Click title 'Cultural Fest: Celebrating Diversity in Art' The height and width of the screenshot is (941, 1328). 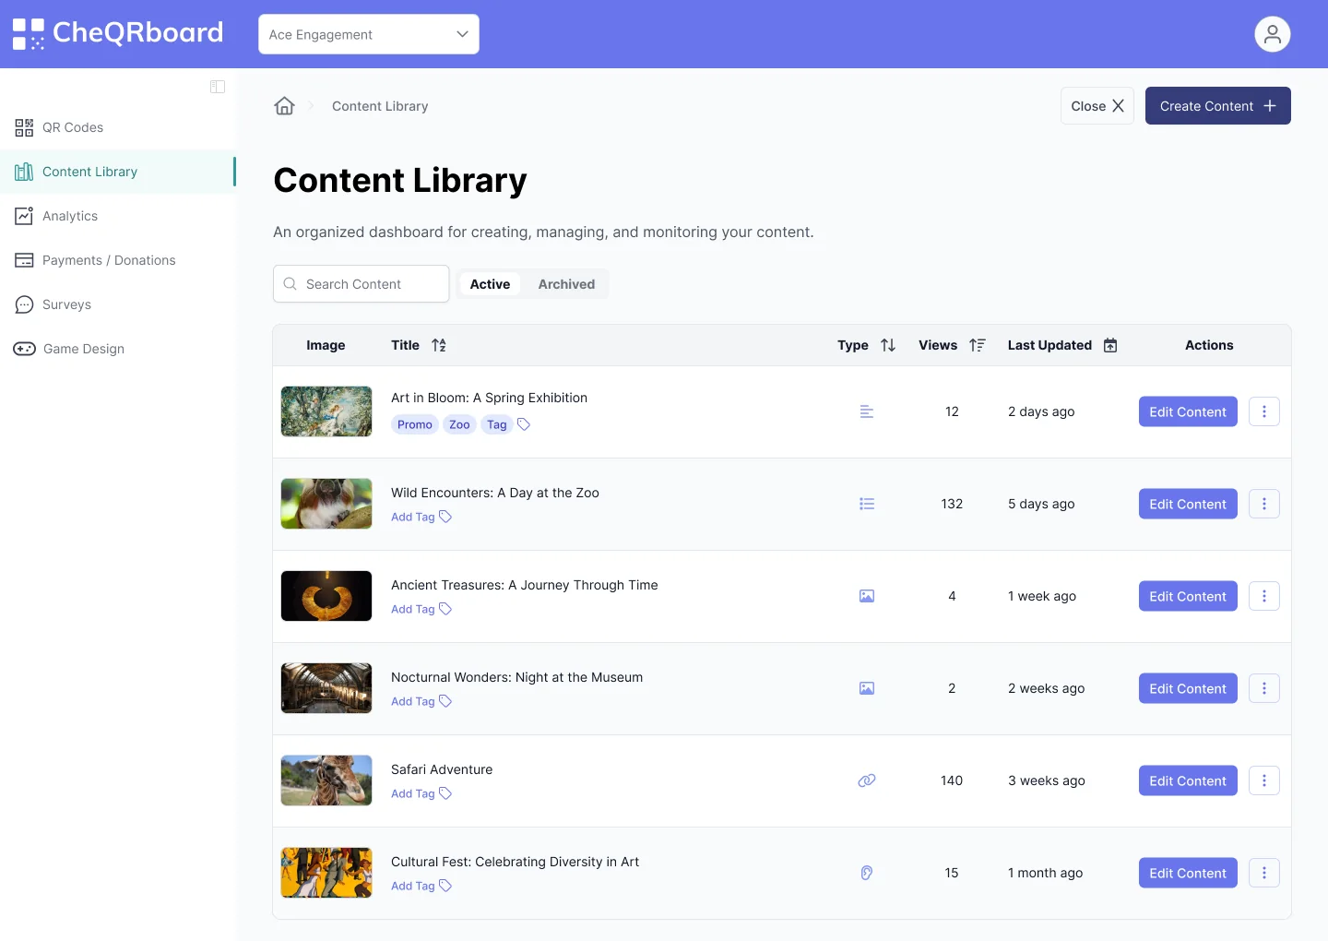click(515, 862)
